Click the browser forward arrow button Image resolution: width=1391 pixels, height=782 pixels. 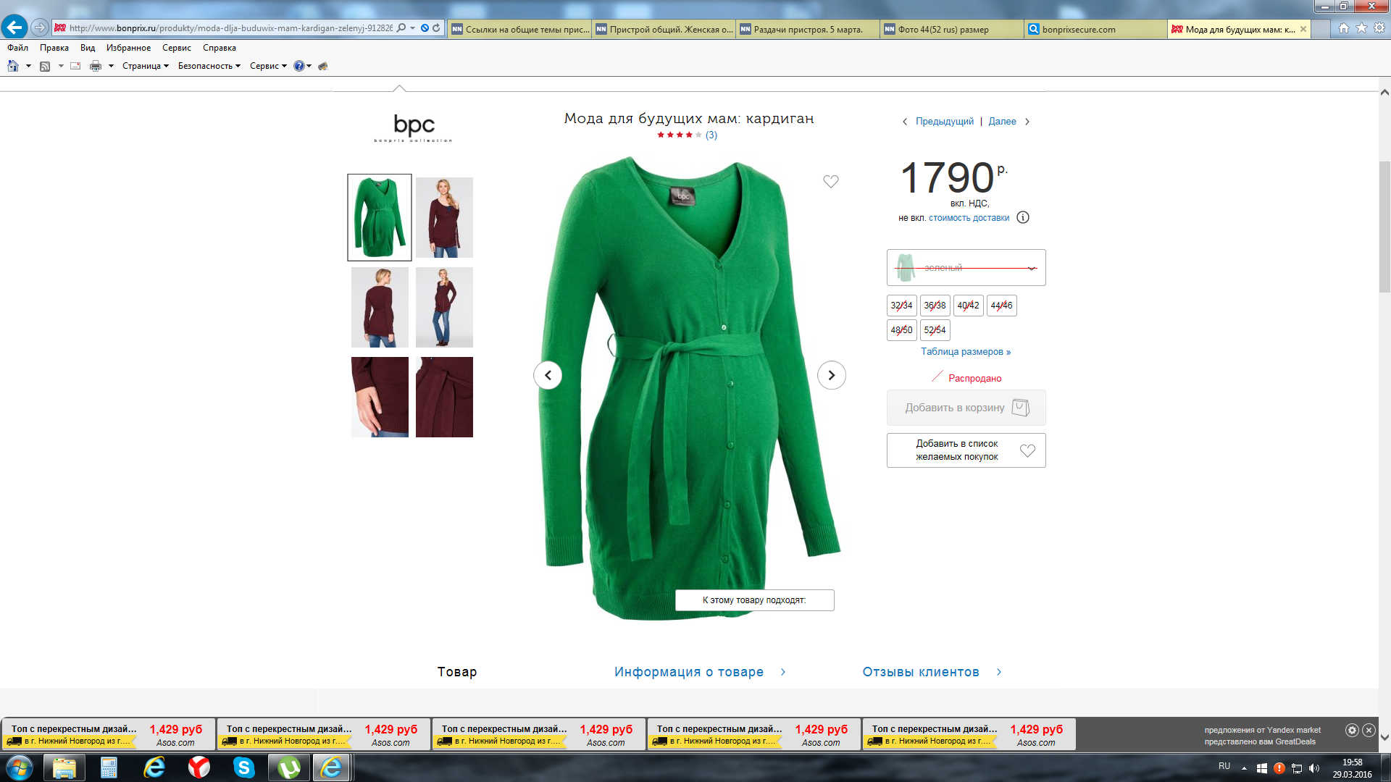click(x=40, y=28)
